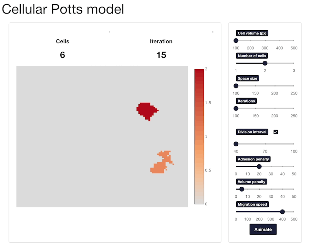Uncheck the Division interval checkbox
Image resolution: width=310 pixels, height=250 pixels.
click(275, 132)
